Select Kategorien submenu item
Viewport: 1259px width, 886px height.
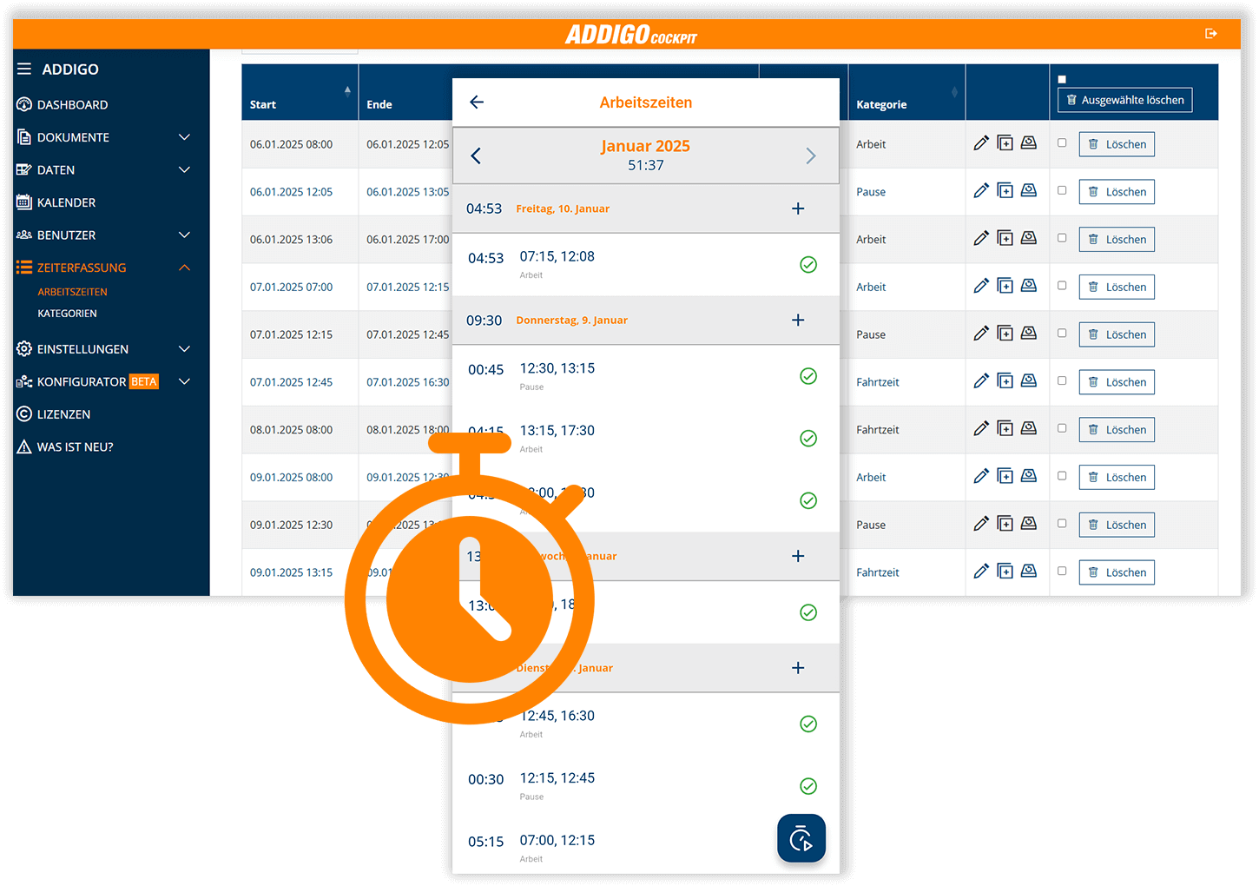coord(67,314)
